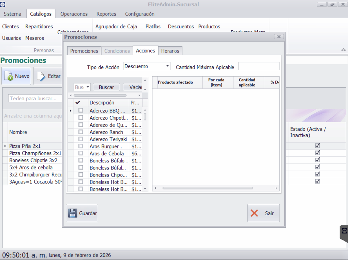Viewport: 348px width, 260px height.
Task: Open the search field type dropdown
Action: 88,87
